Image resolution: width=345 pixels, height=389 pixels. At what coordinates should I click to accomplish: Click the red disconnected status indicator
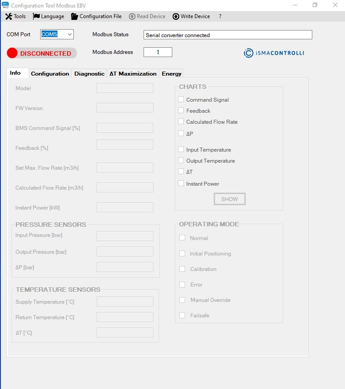tap(12, 53)
